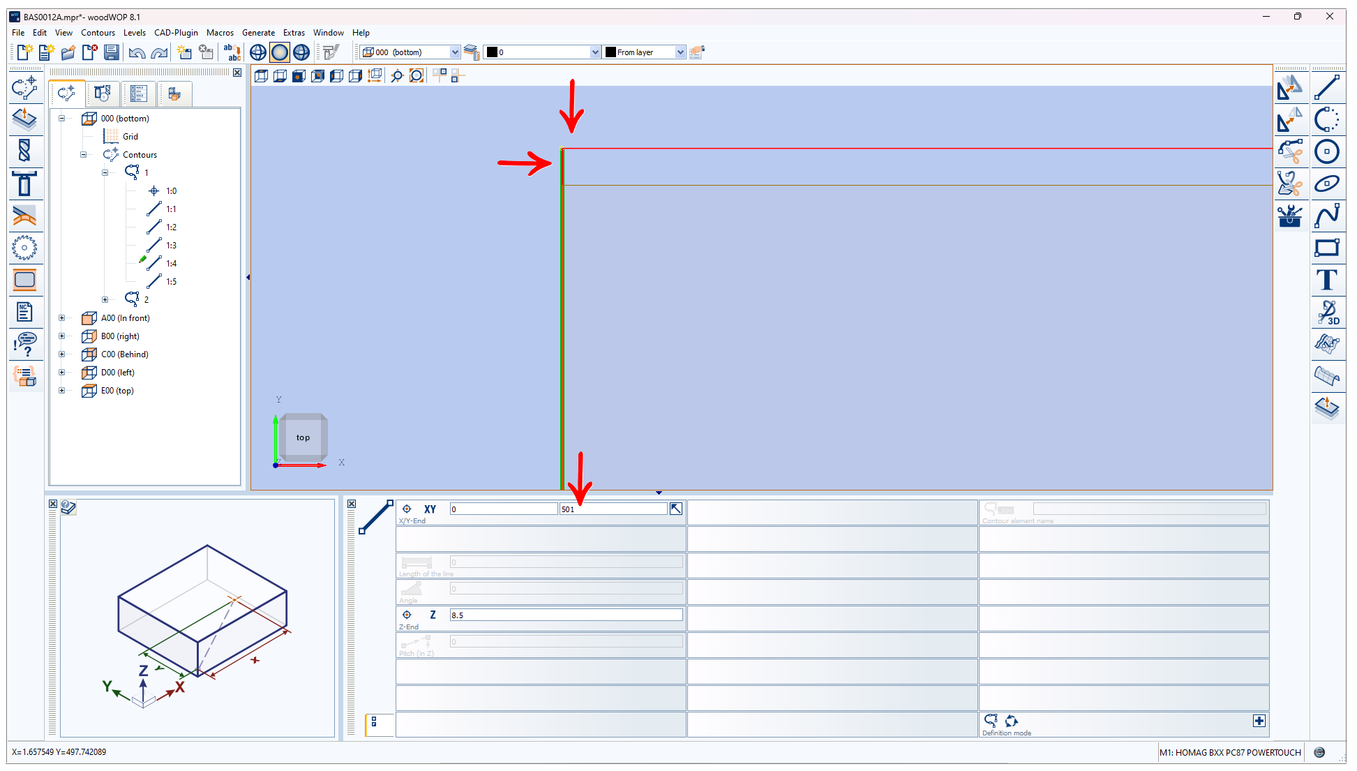
Task: Select tree item 1:4
Action: click(x=172, y=264)
